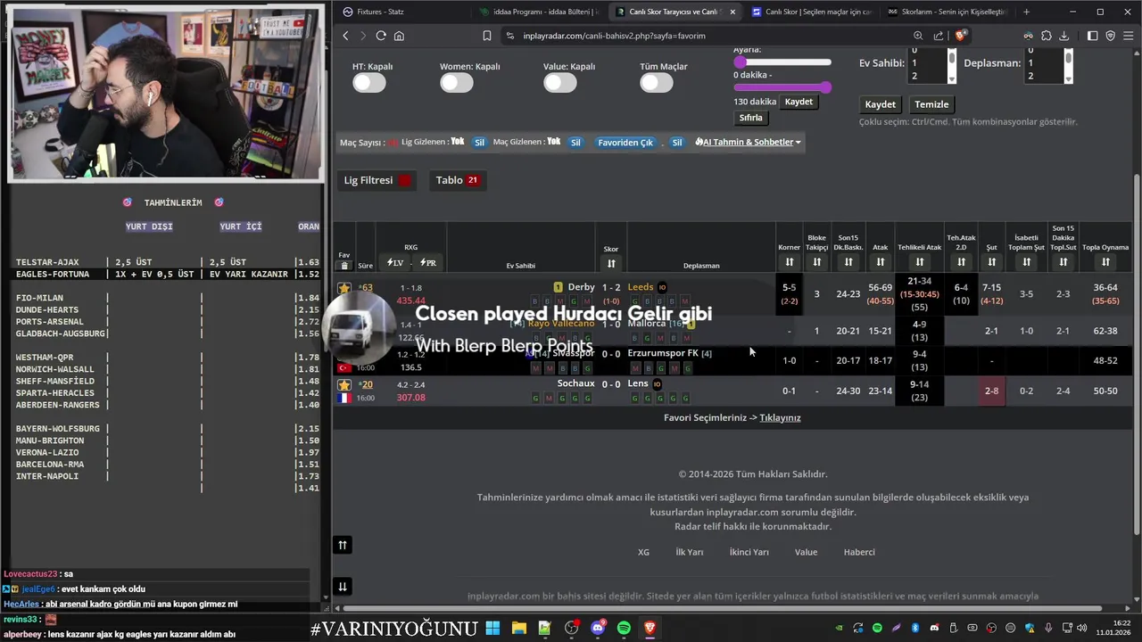Image resolution: width=1142 pixels, height=642 pixels.
Task: Sort by Skor column arrows
Action: click(611, 263)
